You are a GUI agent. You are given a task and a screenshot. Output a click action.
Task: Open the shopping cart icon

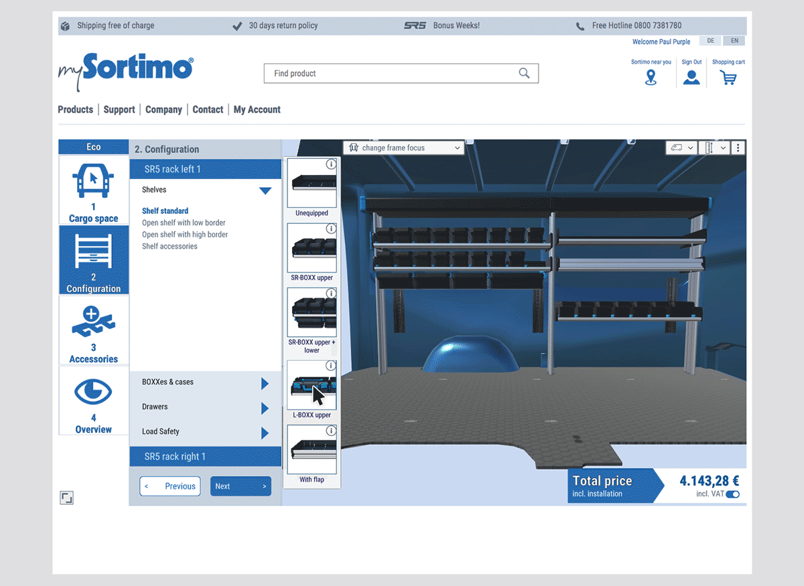[729, 77]
